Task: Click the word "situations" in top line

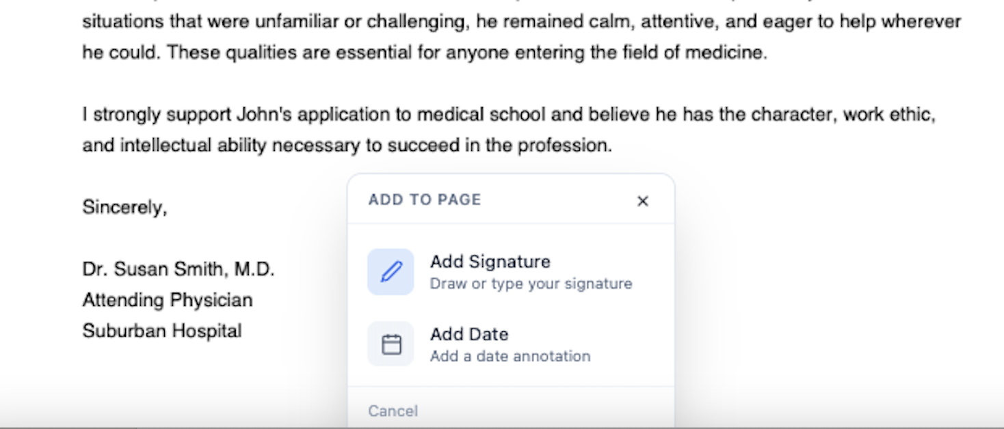Action: (x=122, y=21)
